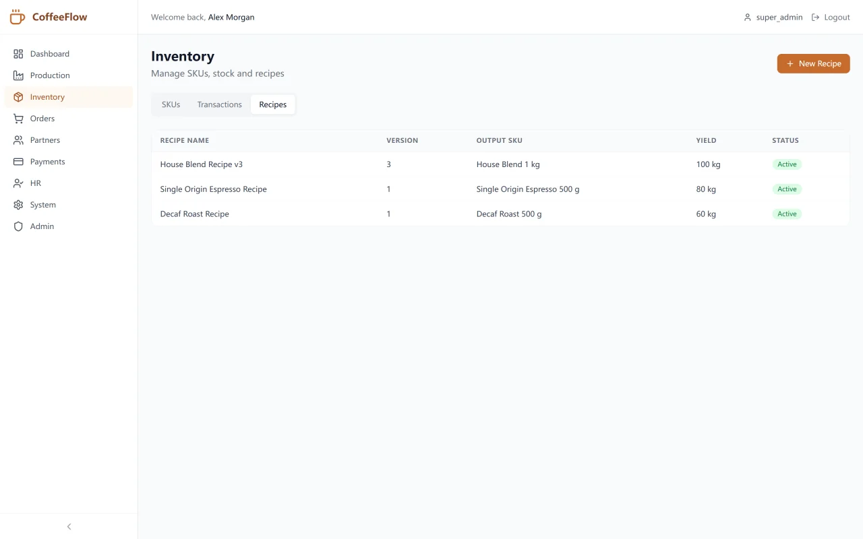Open the Transactions tab
Screen dimensions: 863x539
coord(220,104)
